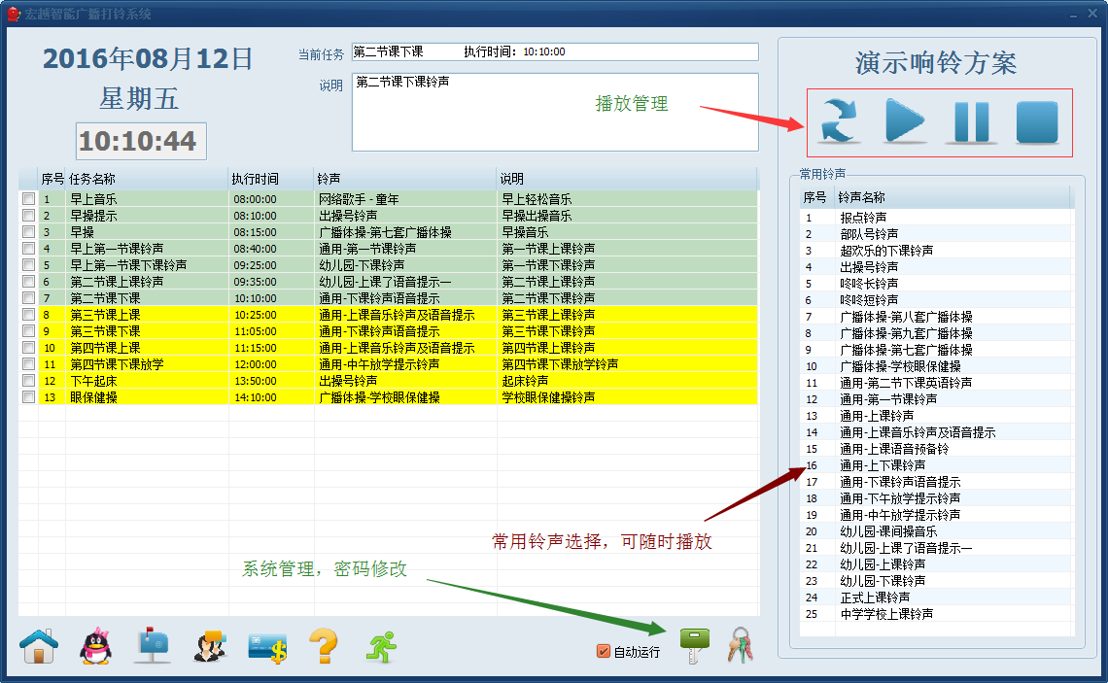
Task: Open the credit card payment icon
Action: (266, 646)
